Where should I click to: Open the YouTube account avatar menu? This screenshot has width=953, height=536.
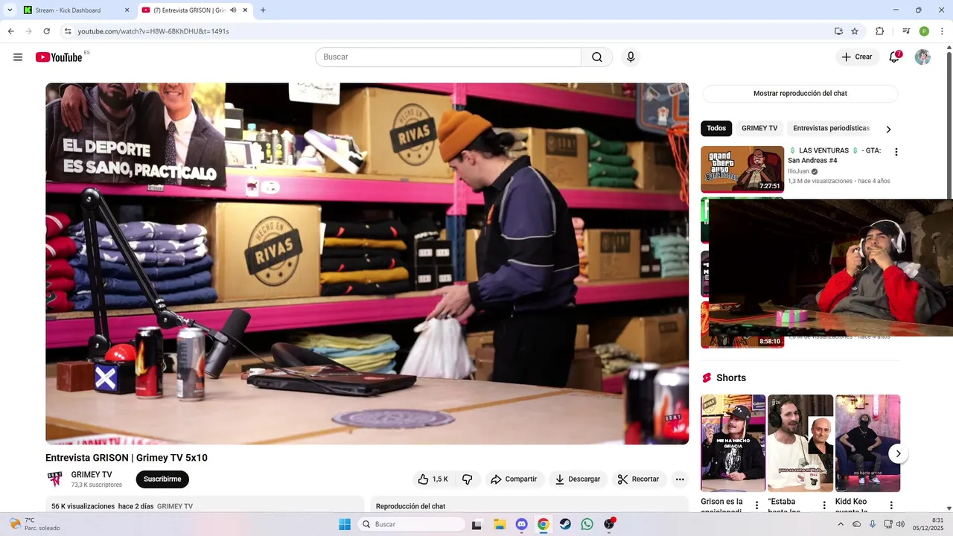click(x=922, y=57)
